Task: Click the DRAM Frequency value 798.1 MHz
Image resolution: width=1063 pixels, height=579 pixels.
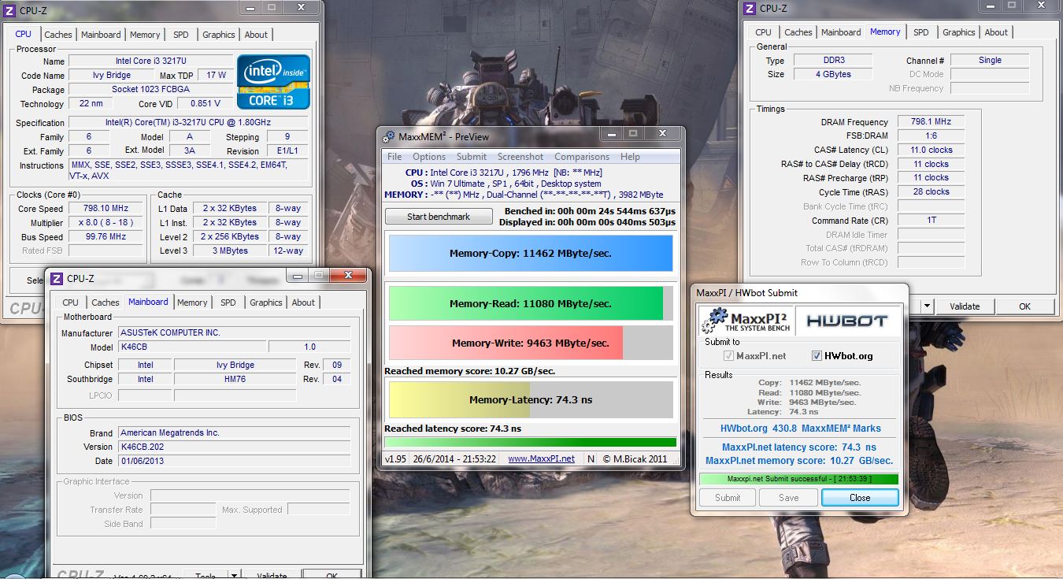Action: click(x=931, y=122)
